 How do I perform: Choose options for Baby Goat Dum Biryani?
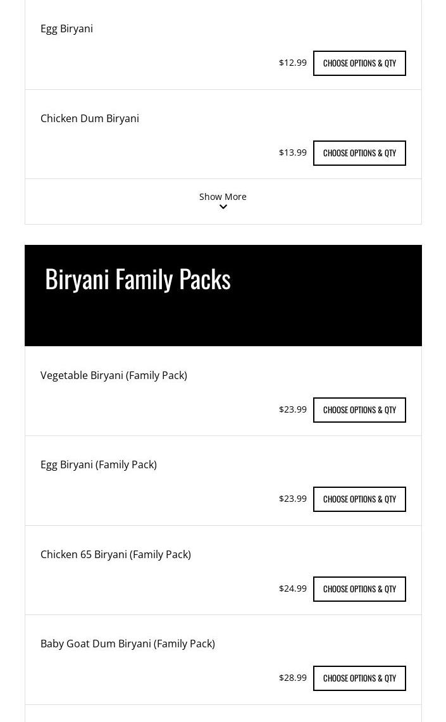359,678
